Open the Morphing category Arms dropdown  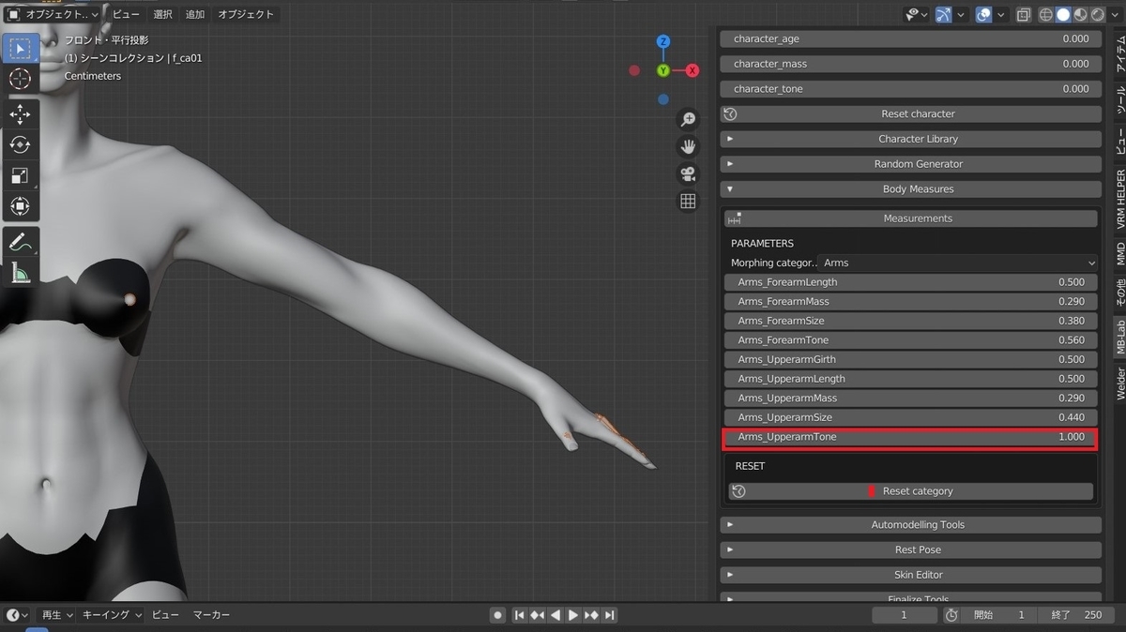click(x=957, y=263)
